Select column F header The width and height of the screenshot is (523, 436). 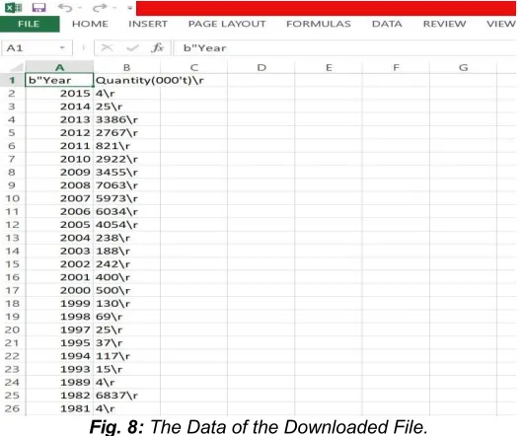397,67
